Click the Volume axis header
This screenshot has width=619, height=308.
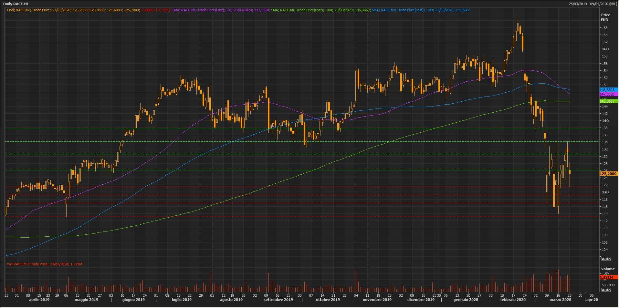607,269
